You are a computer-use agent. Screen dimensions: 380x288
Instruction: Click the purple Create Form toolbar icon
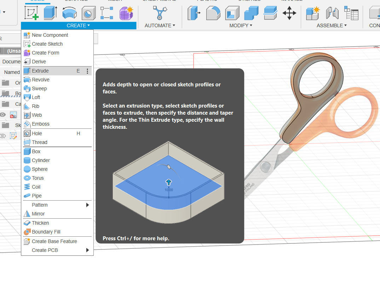[126, 13]
